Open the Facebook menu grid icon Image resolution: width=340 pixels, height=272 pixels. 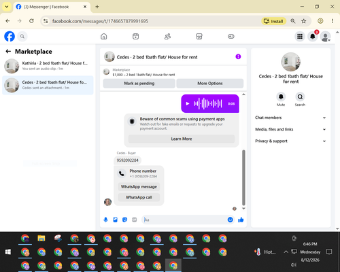(300, 36)
